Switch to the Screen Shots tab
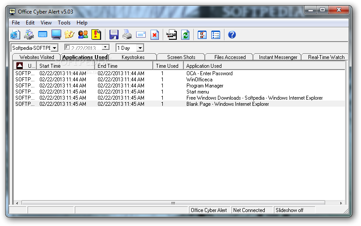The width and height of the screenshot is (361, 226). (181, 57)
